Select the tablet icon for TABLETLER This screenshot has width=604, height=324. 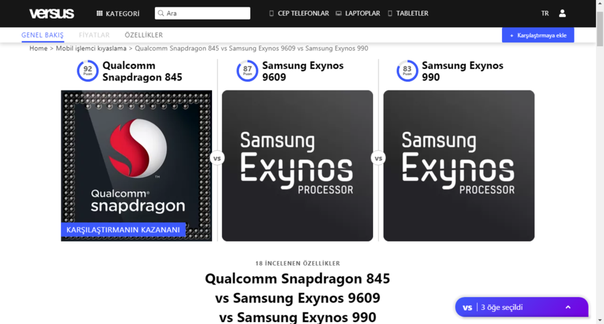[x=390, y=13]
